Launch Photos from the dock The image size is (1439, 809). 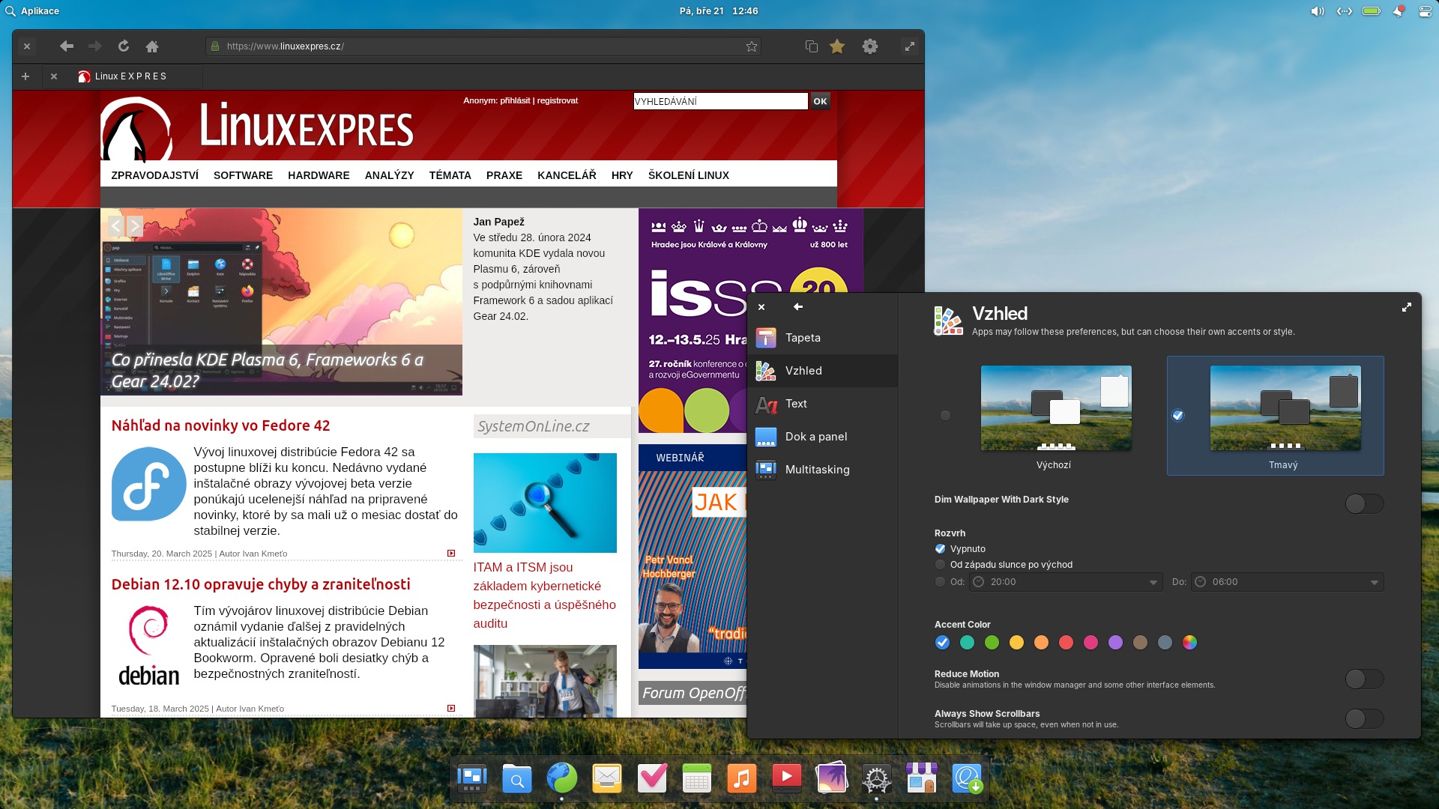(832, 779)
